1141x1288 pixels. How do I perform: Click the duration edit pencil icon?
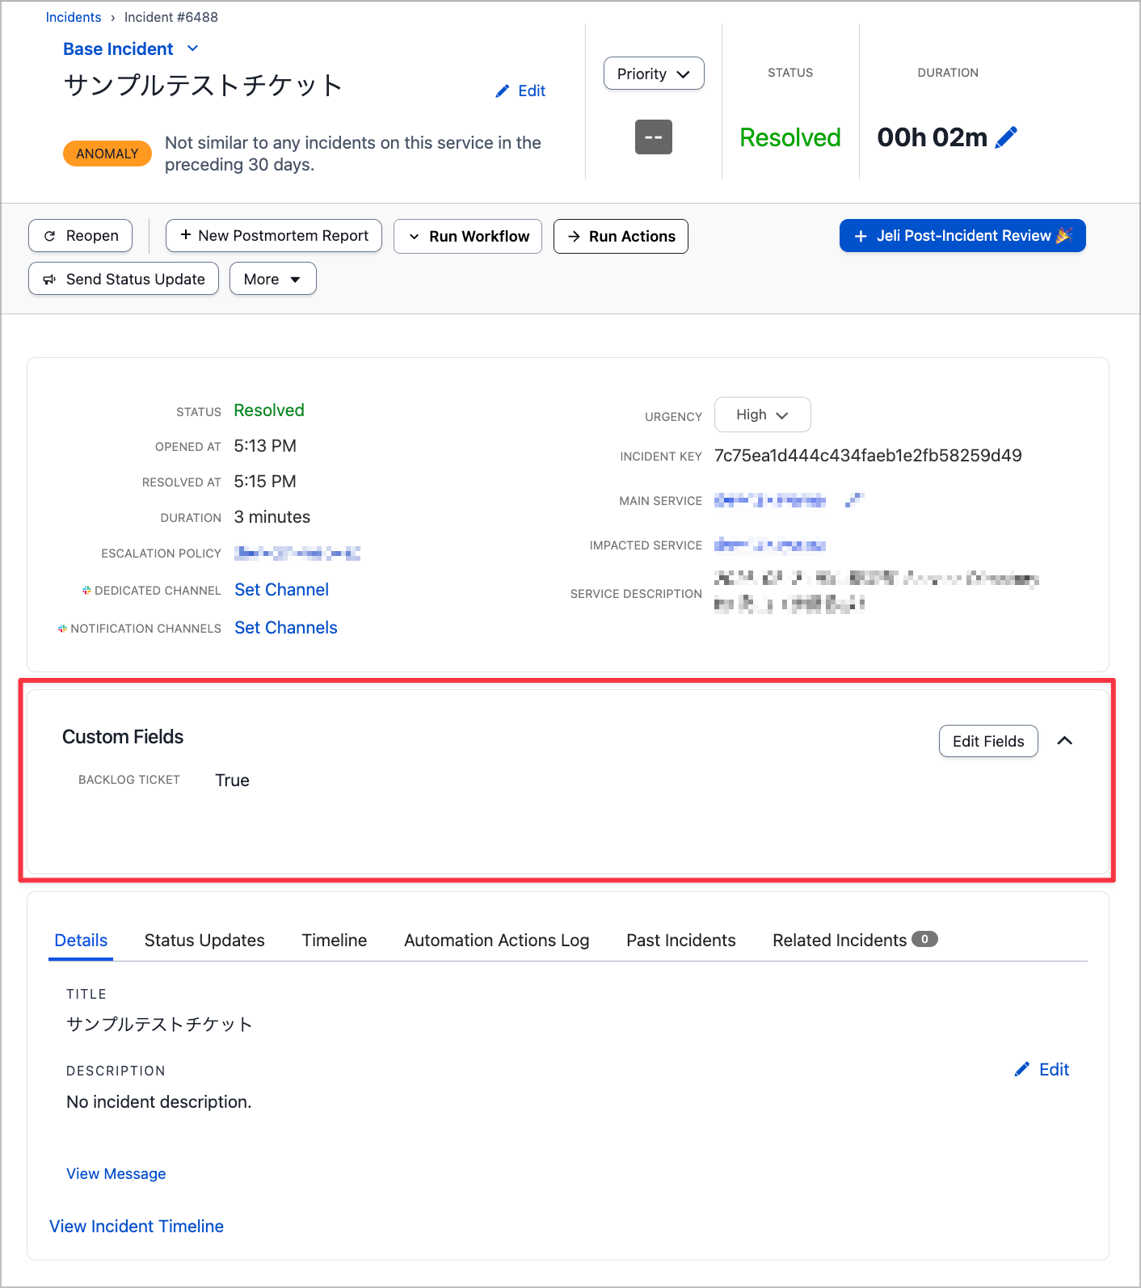click(1006, 137)
